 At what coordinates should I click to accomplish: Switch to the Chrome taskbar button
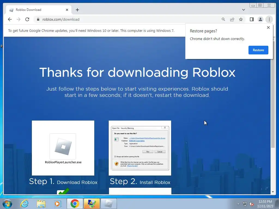coord(75,204)
